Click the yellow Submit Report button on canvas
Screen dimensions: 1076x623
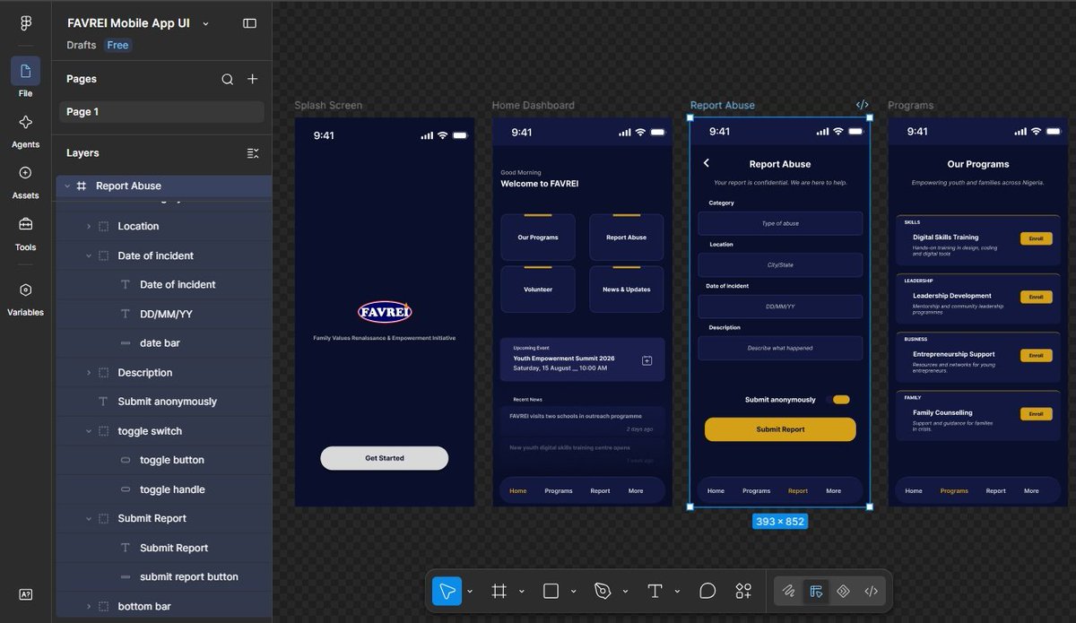[780, 429]
